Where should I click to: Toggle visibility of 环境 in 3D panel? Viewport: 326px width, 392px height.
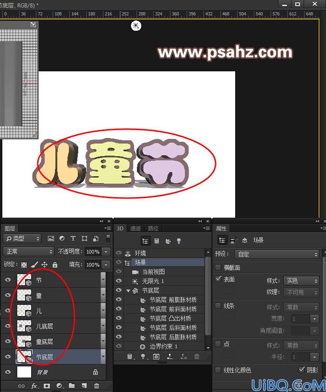coord(119,253)
